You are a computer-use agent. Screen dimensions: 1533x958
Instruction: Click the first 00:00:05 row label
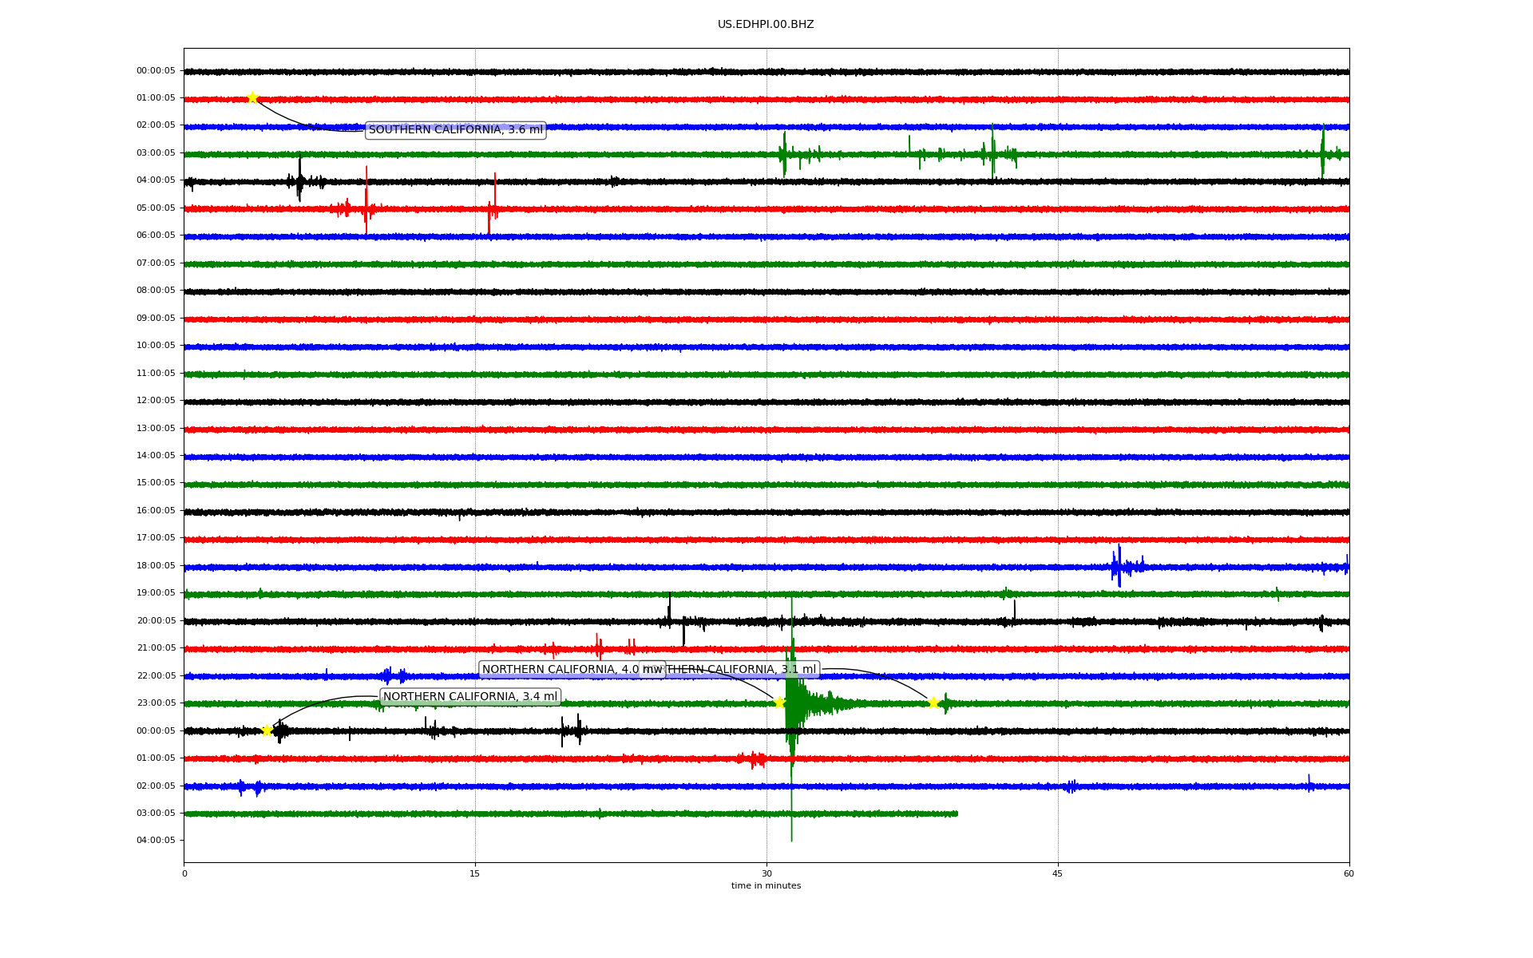pyautogui.click(x=156, y=71)
